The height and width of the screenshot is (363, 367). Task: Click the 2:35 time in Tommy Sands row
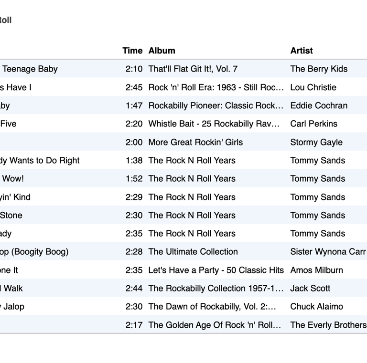[x=134, y=234]
